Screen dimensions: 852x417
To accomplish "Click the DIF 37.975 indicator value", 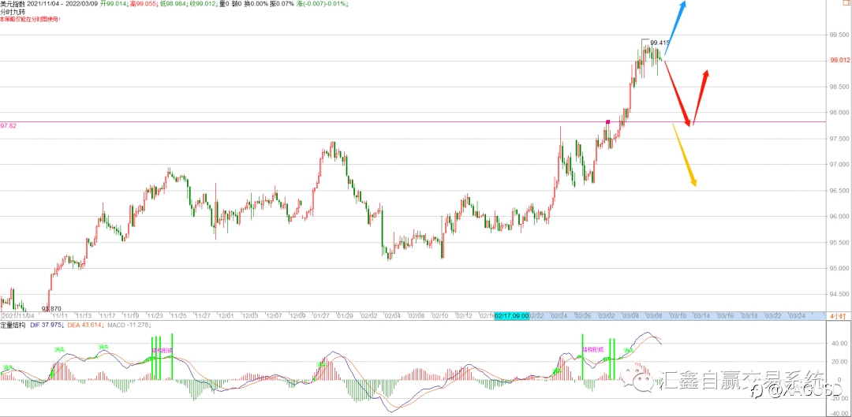I will 48,326.
